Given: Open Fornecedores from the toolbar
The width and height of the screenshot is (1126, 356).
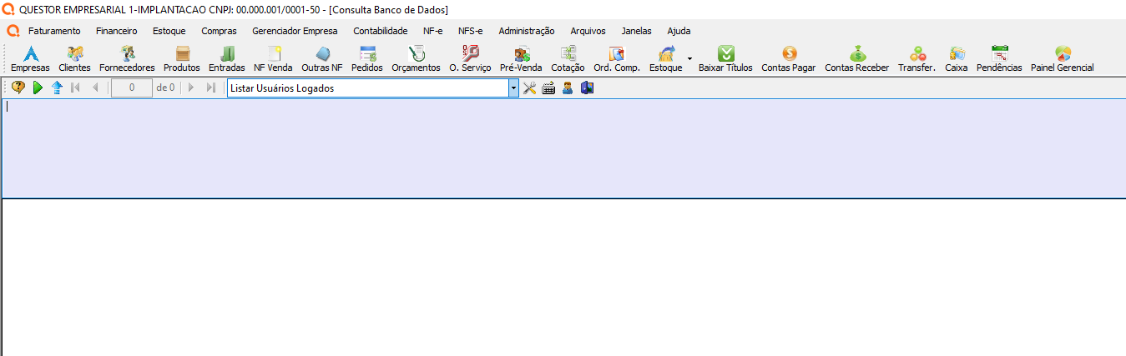Looking at the screenshot, I should coord(127,59).
